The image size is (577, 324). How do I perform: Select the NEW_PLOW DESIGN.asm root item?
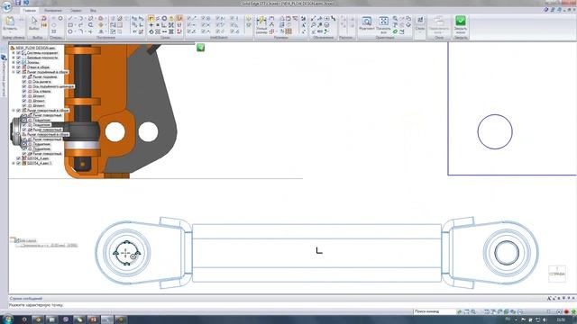[x=35, y=48]
